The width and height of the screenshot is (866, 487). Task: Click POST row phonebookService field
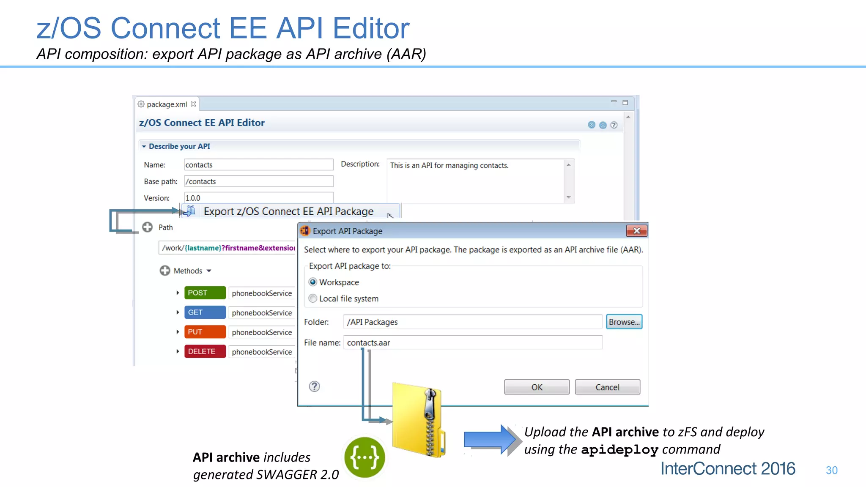[263, 293]
